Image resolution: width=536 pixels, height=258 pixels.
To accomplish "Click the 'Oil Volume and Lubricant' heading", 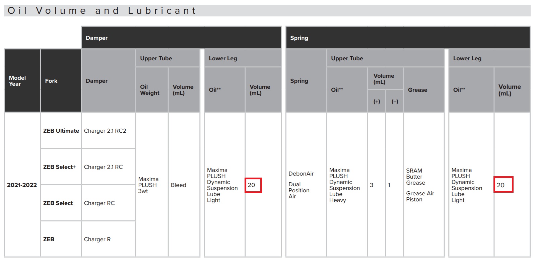I will pos(102,11).
